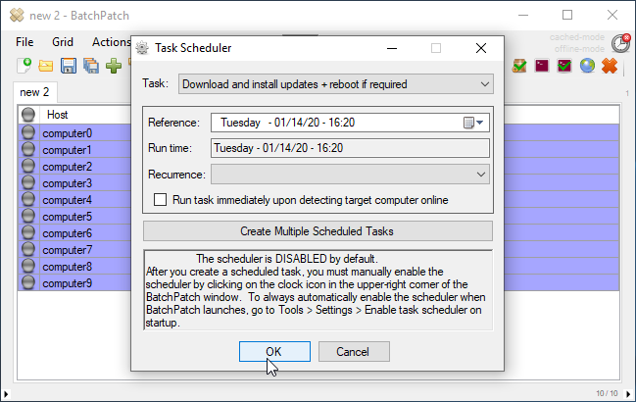636x402 pixels.
Task: Click the gear icon in Task Scheduler title
Action: pyautogui.click(x=142, y=48)
